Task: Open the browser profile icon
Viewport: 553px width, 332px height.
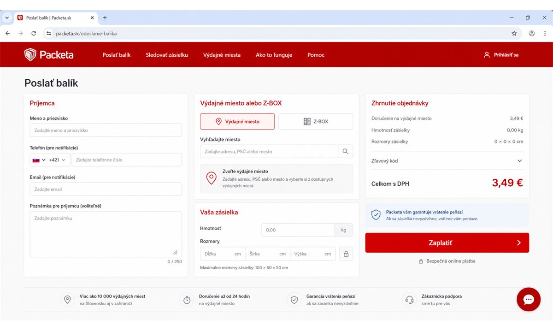Action: (532, 33)
